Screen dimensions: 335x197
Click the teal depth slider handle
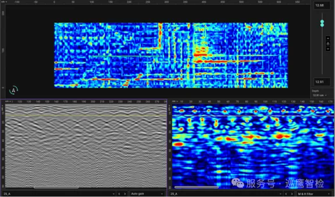pyautogui.click(x=322, y=23)
